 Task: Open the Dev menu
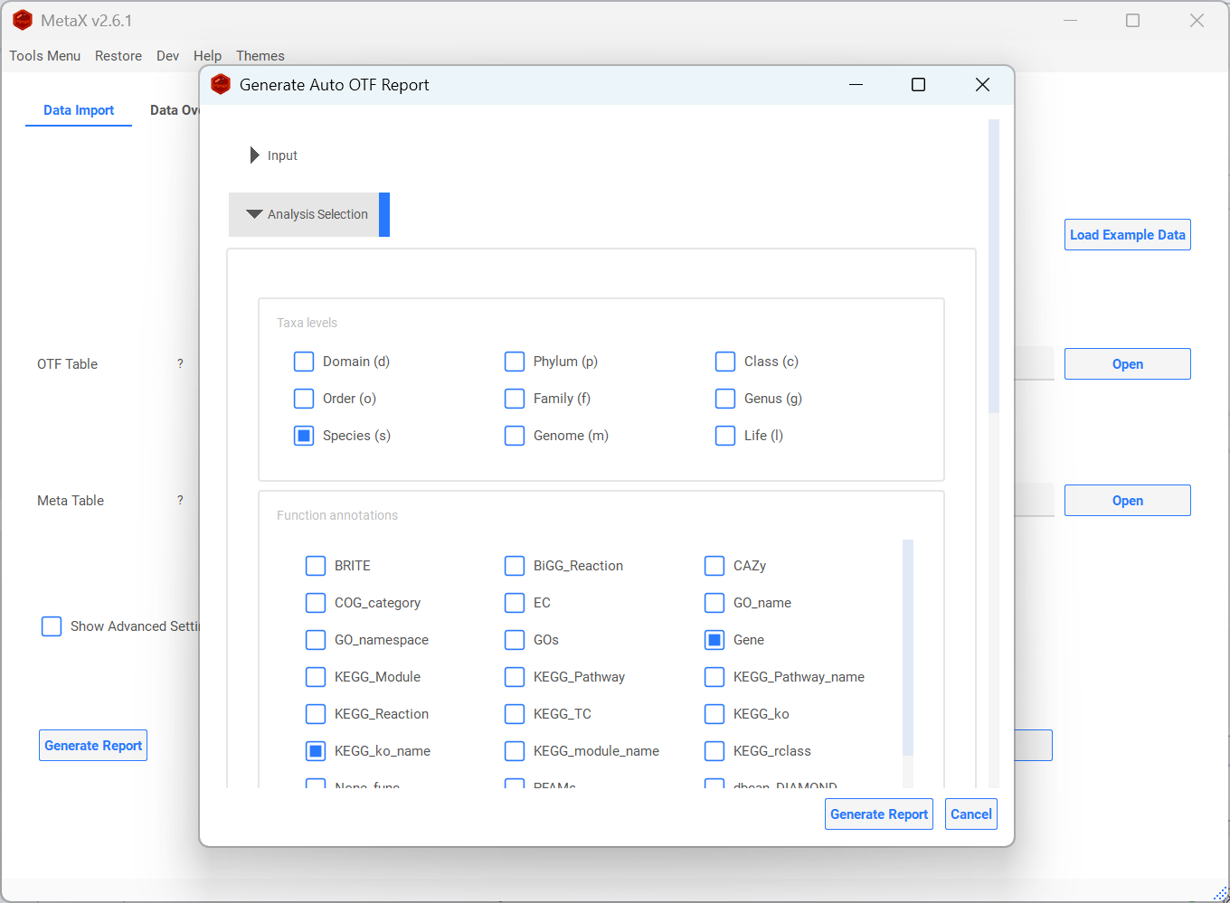point(167,56)
